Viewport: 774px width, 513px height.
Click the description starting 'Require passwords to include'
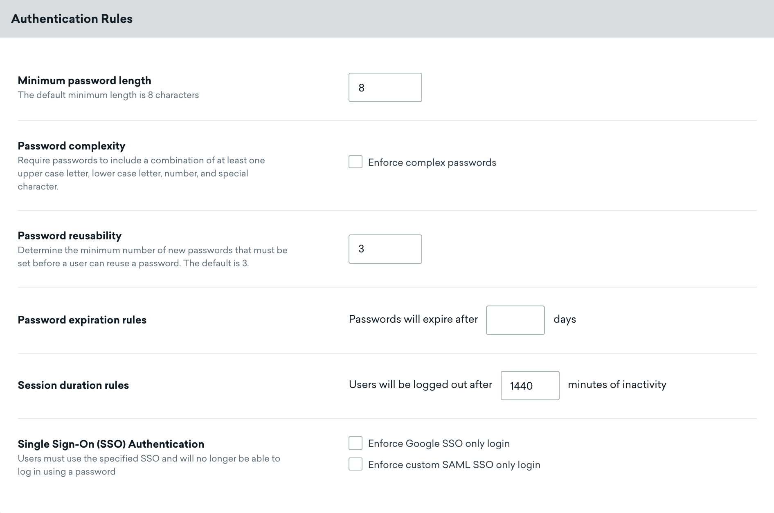pos(141,173)
